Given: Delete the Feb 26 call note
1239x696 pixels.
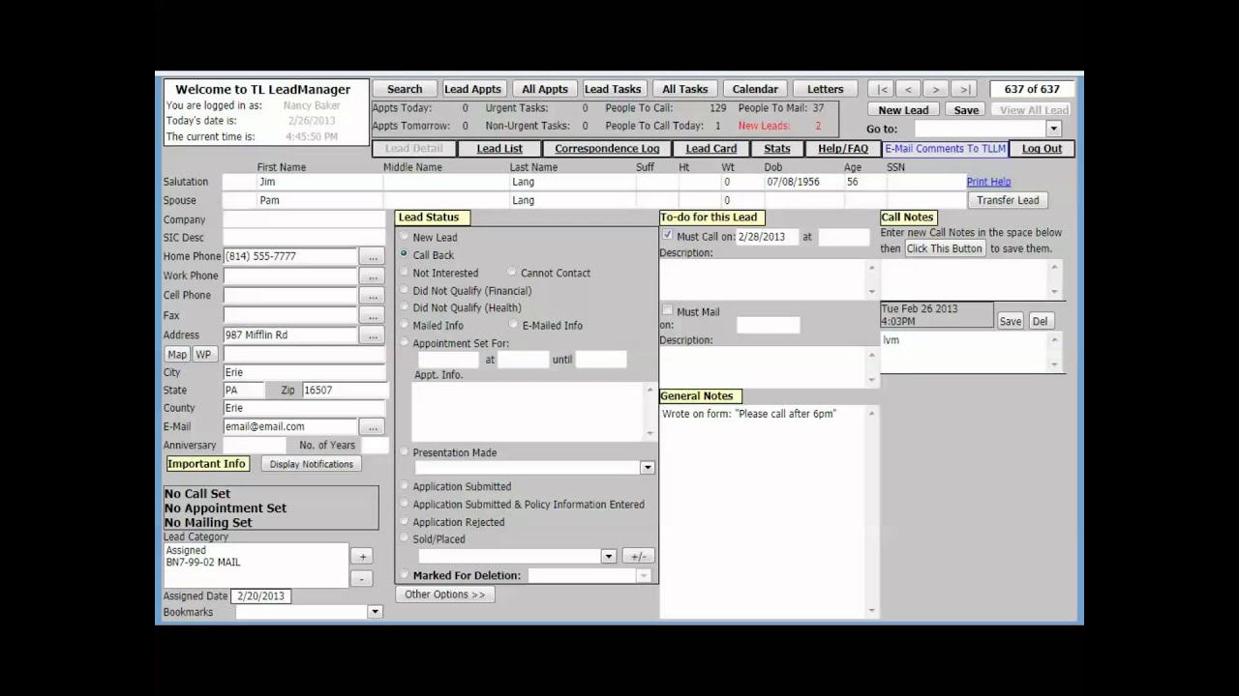Looking at the screenshot, I should (x=1040, y=322).
